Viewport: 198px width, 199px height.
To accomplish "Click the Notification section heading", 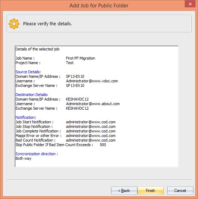I will (x=26, y=117).
